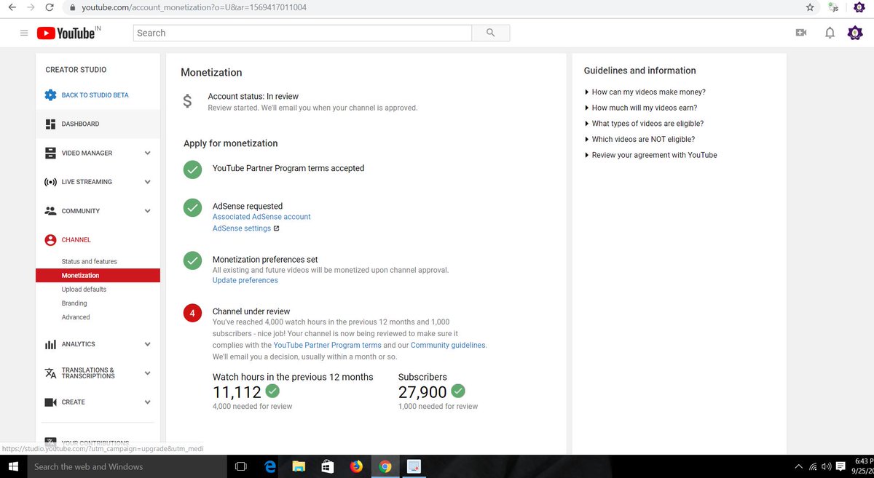Screen dimensions: 874x478
Task: Bookmark page with star icon
Action: [x=810, y=7]
